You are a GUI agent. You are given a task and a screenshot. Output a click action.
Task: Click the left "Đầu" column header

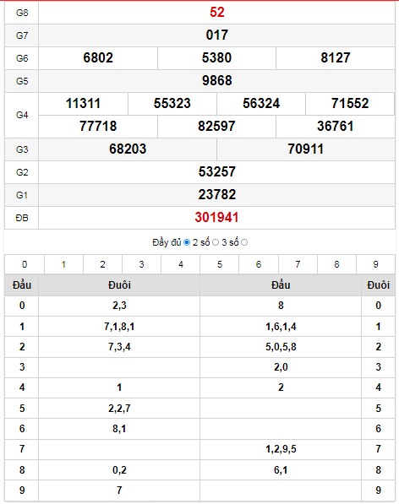pyautogui.click(x=22, y=285)
